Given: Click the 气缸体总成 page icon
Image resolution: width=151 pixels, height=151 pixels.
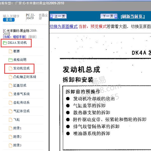Looking at the screenshot, I should click(x=11, y=111).
